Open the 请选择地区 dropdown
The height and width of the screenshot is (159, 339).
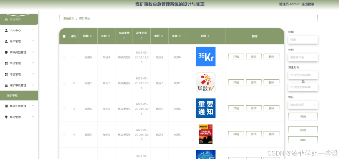pos(303,105)
